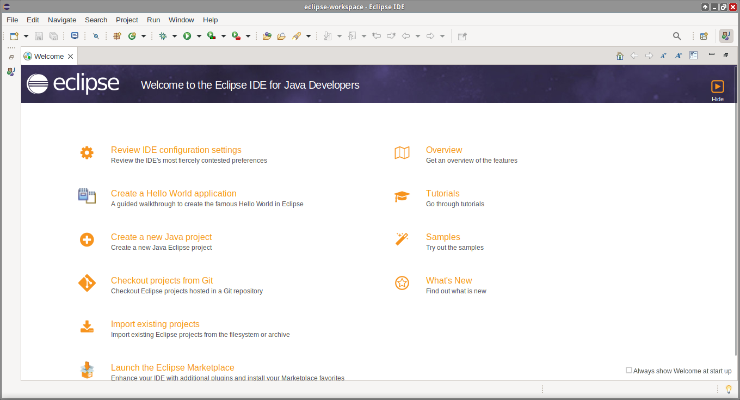Click Magnify font size icon

[678, 56]
